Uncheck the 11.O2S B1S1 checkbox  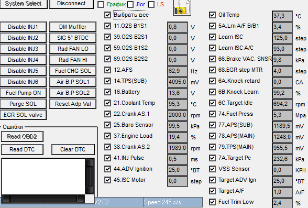pyautogui.click(x=107, y=26)
